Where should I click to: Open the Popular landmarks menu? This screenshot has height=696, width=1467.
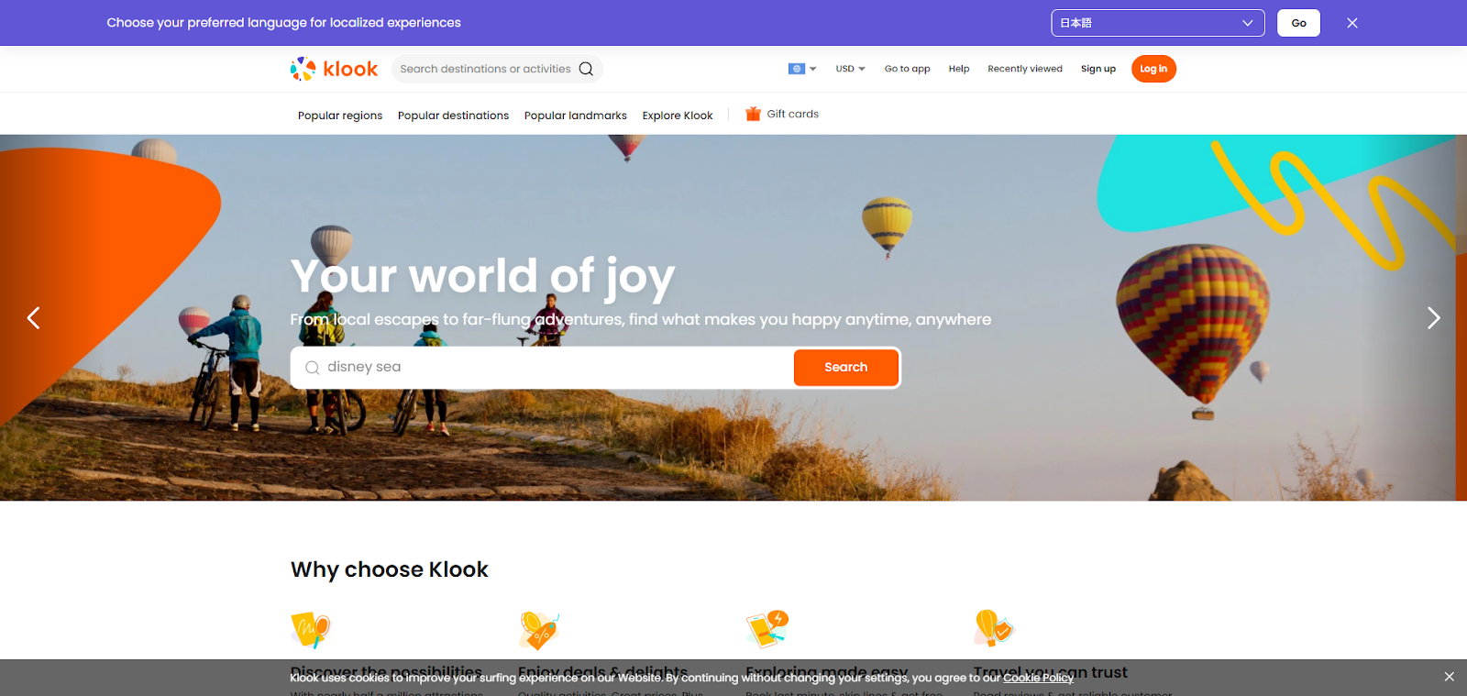point(576,116)
